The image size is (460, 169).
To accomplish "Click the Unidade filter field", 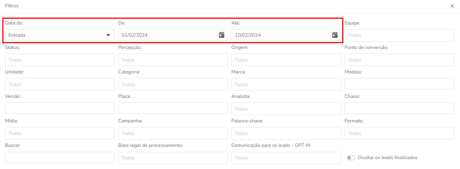I will pos(60,84).
